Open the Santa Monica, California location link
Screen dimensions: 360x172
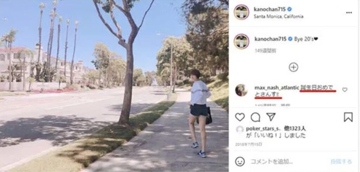pyautogui.click(x=278, y=16)
